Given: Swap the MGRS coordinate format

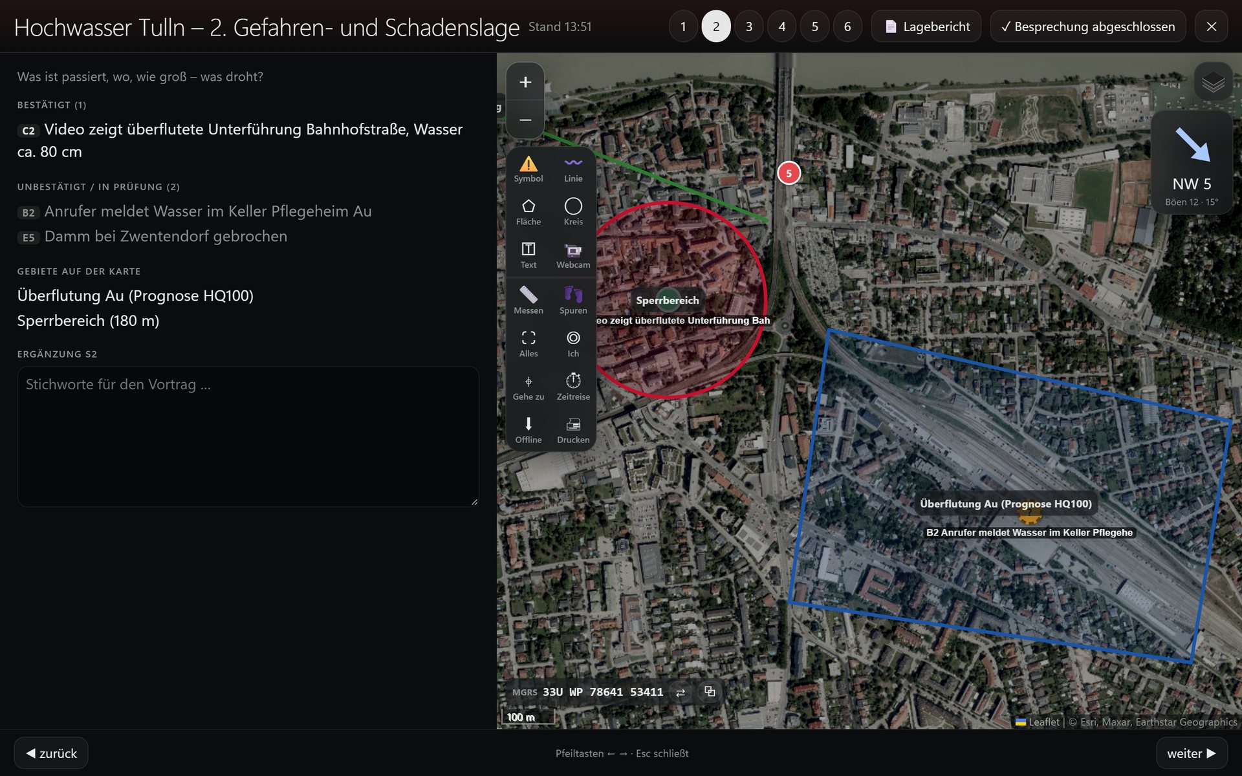Looking at the screenshot, I should click(x=681, y=692).
